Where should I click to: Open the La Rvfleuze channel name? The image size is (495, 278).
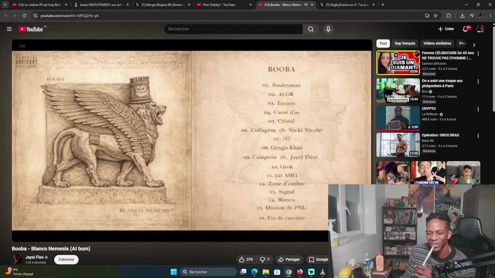coord(430,114)
